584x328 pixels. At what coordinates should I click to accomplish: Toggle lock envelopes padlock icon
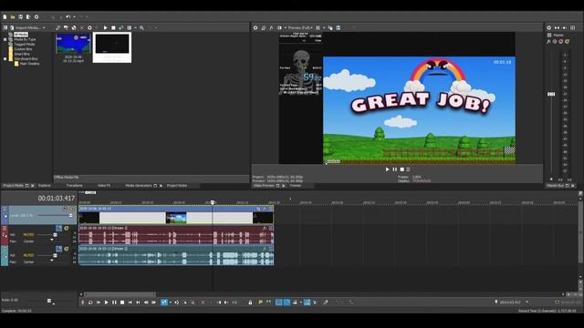coord(250,302)
